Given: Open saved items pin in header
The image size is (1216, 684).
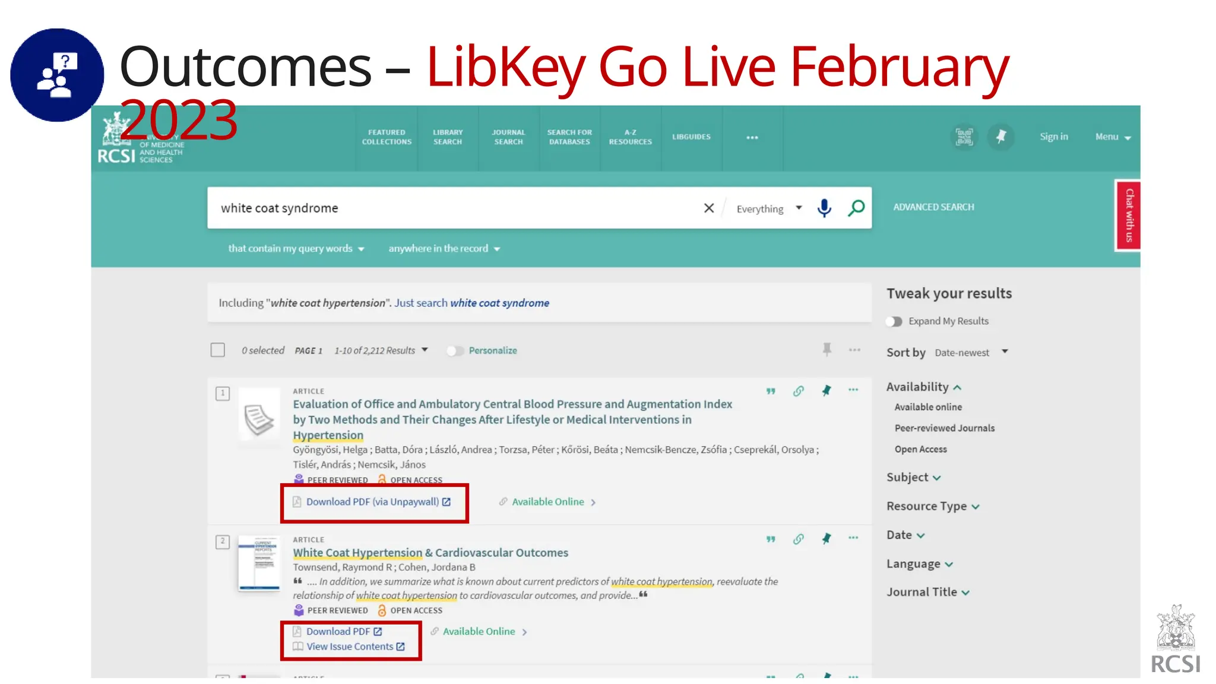Looking at the screenshot, I should (1001, 137).
